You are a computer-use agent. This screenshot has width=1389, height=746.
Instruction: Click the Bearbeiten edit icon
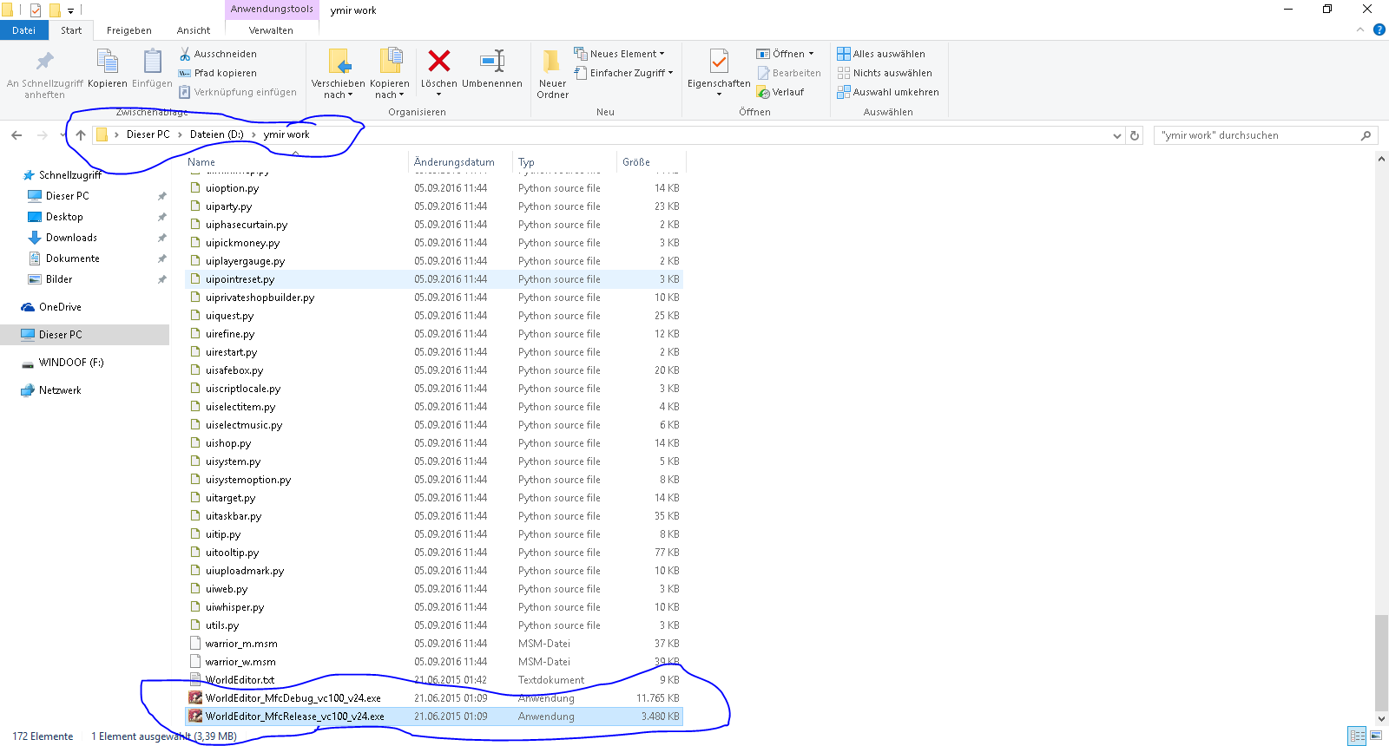click(x=763, y=73)
